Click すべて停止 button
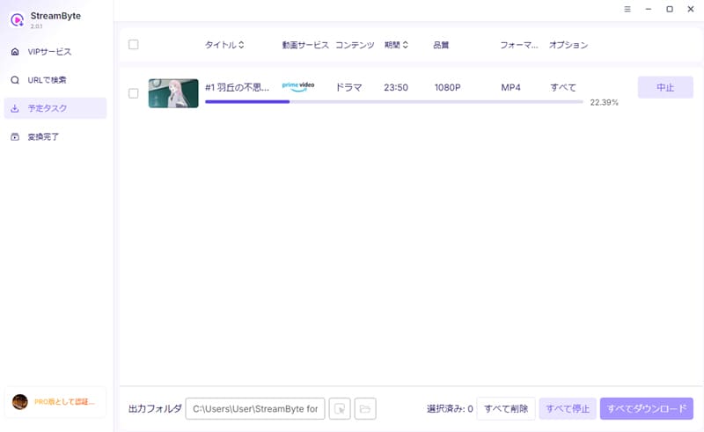Viewport: 704px width, 432px height. [x=568, y=408]
